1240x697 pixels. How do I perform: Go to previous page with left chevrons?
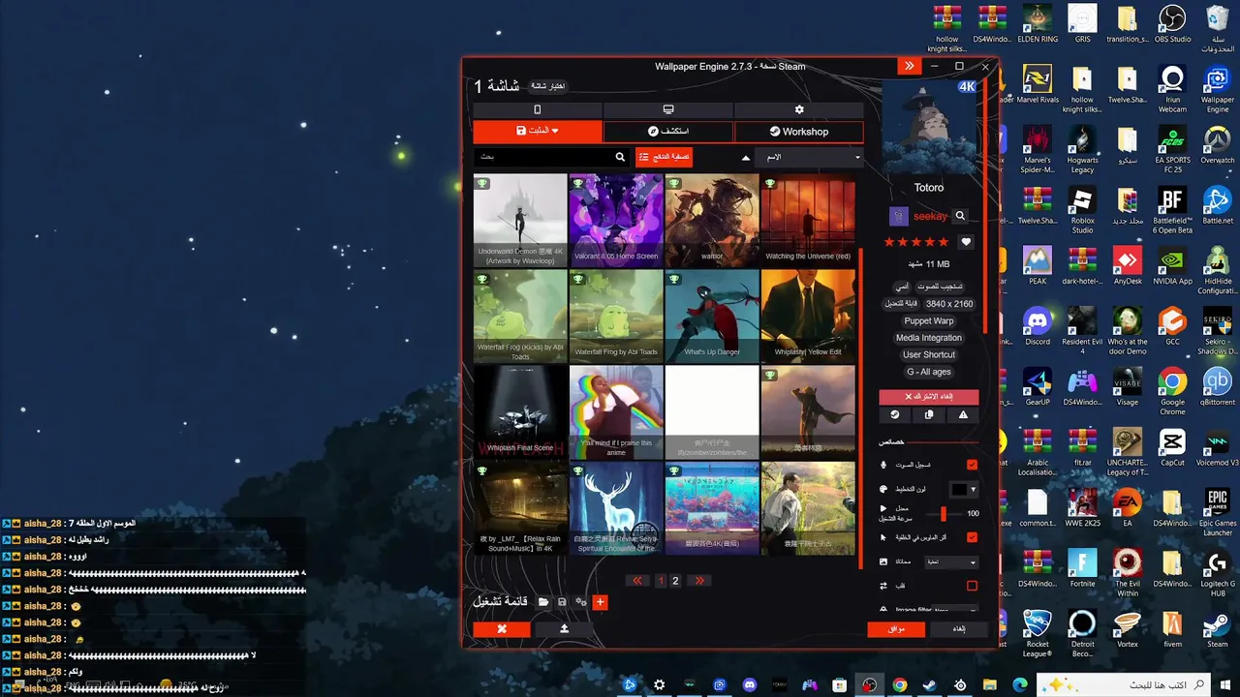pyautogui.click(x=636, y=581)
